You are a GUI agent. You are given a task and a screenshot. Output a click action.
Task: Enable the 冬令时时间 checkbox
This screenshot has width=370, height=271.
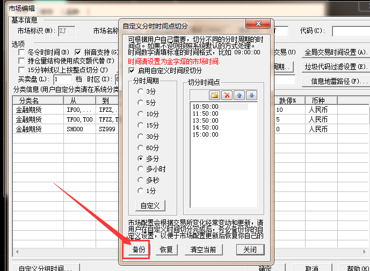pyautogui.click(x=22, y=53)
